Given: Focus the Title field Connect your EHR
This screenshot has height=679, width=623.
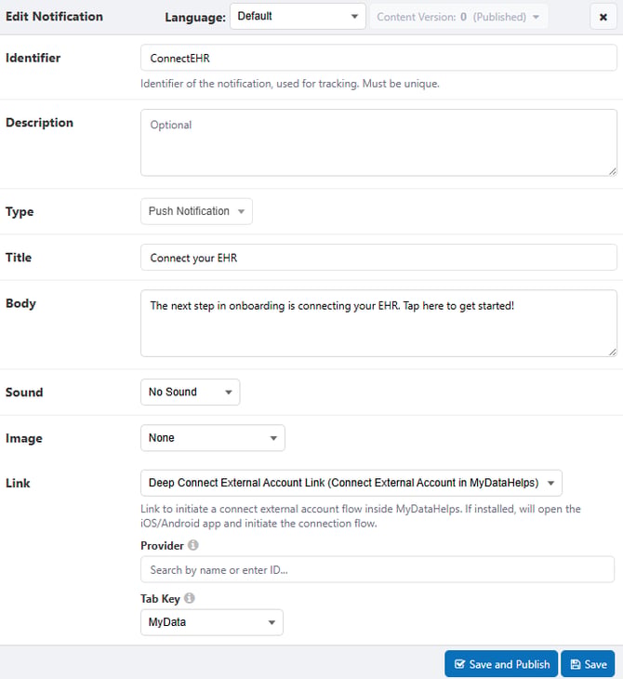Looking at the screenshot, I should [x=378, y=258].
